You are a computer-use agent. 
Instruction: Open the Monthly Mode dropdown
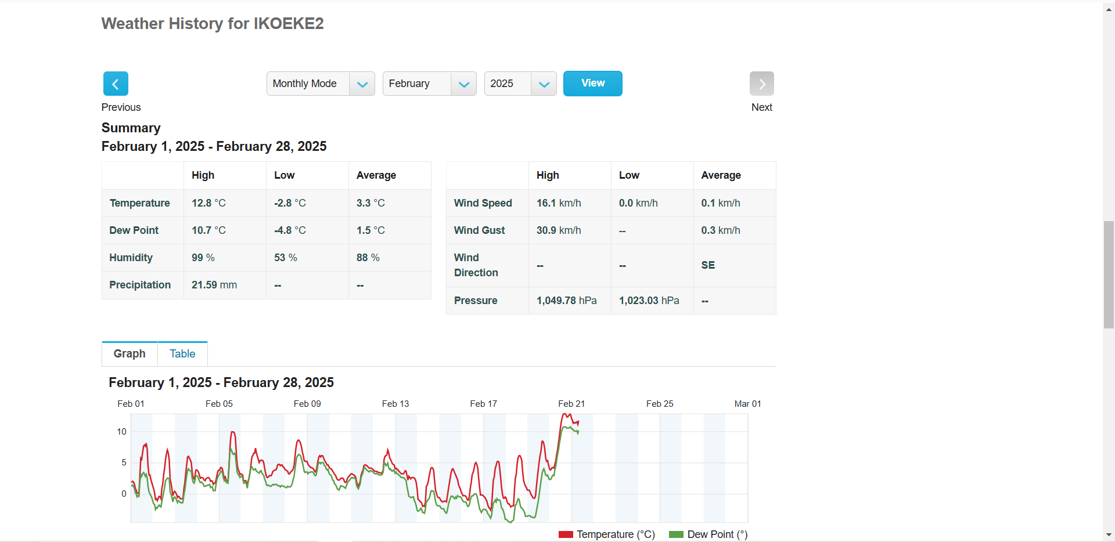point(321,84)
